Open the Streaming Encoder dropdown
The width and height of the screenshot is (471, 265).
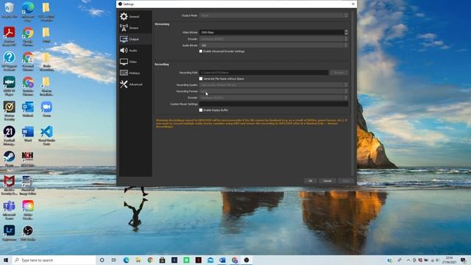point(274,39)
